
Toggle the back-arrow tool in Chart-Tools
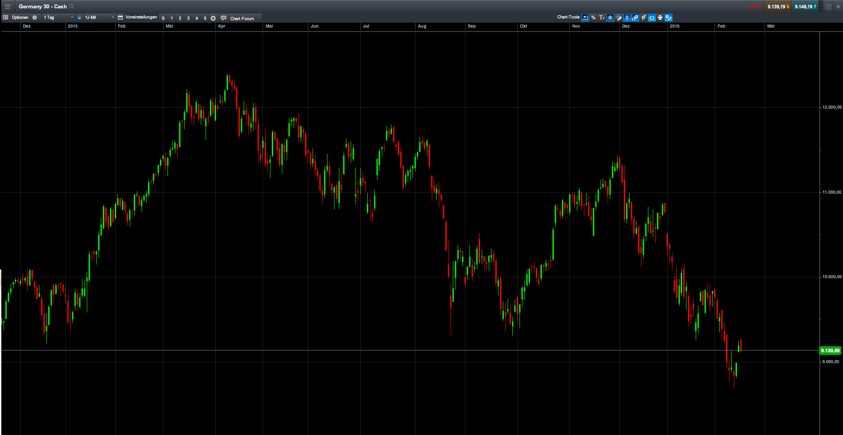point(585,18)
